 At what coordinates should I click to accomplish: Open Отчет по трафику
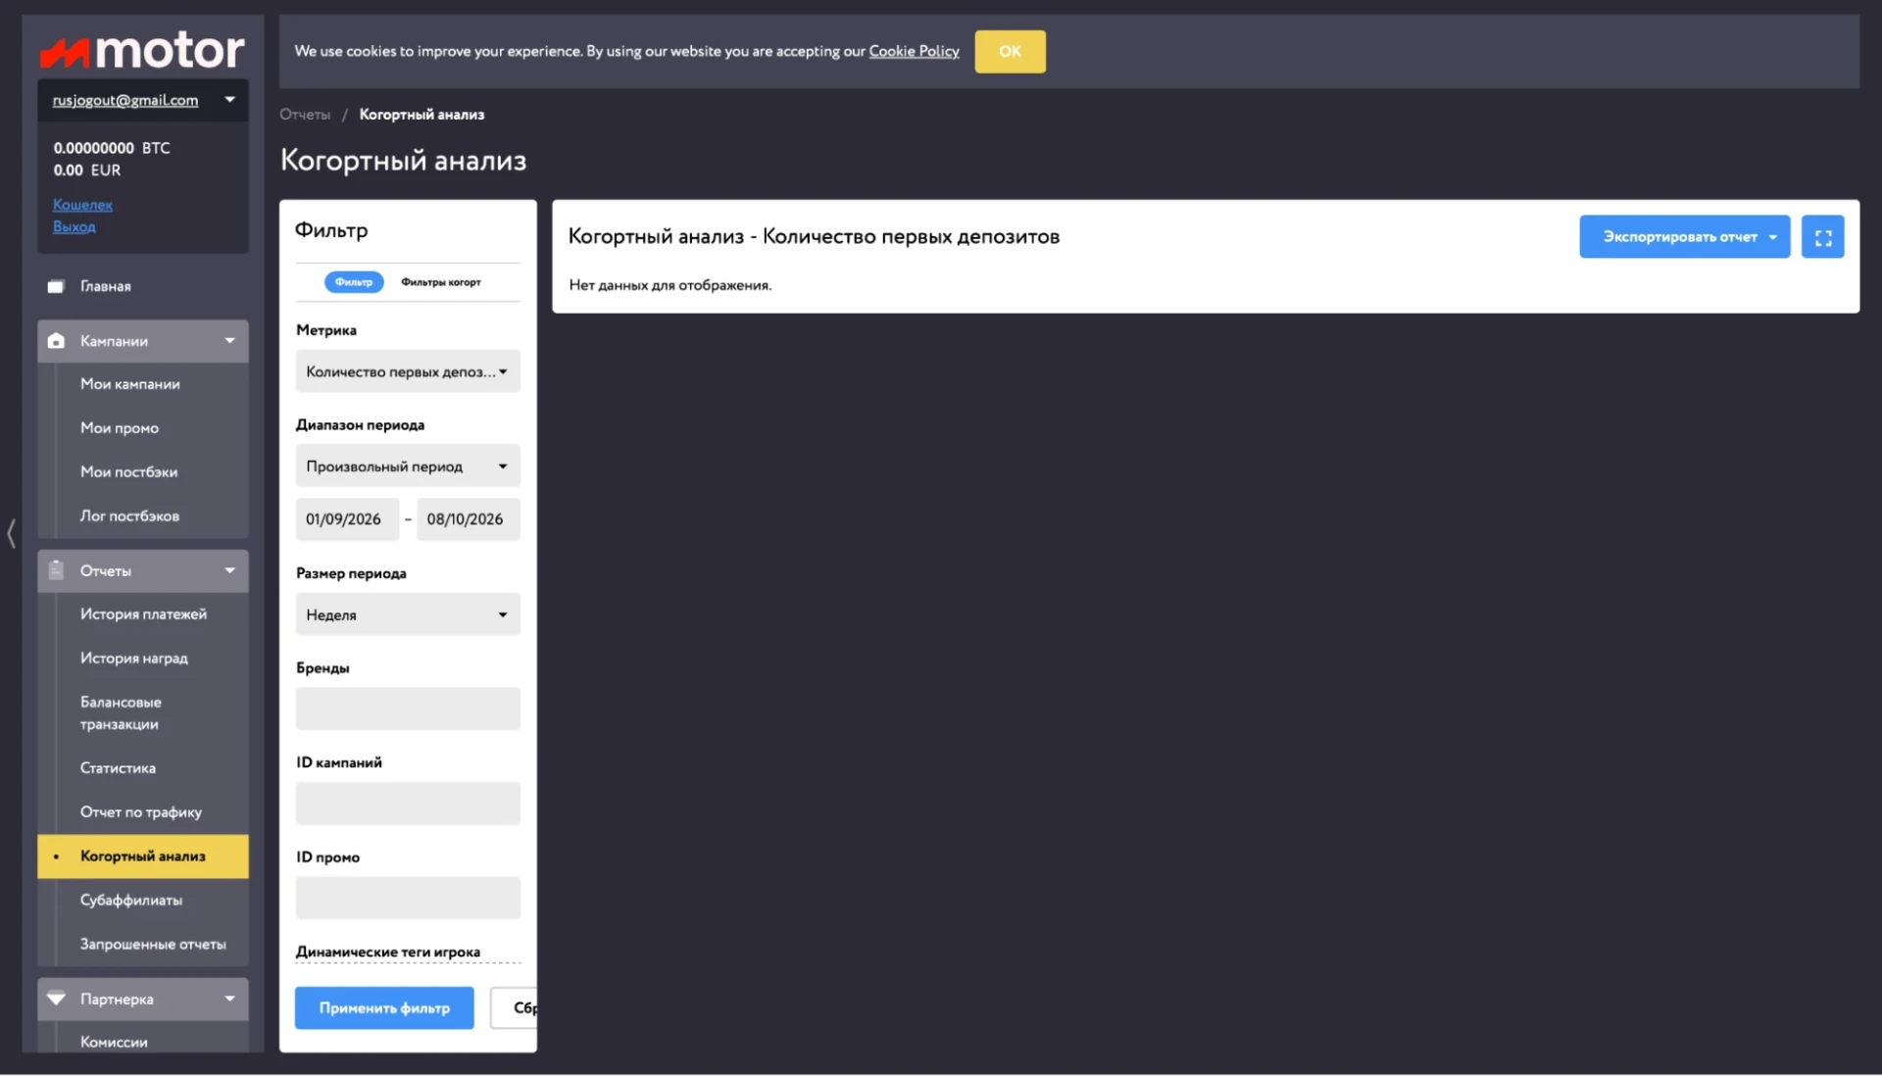click(x=141, y=812)
